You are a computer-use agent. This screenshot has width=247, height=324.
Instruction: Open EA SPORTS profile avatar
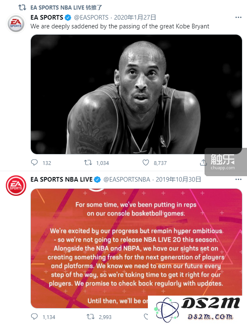click(x=16, y=23)
